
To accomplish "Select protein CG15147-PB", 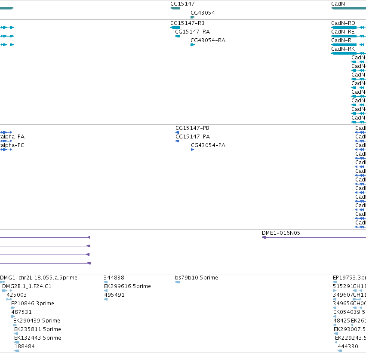I will 192,128.
